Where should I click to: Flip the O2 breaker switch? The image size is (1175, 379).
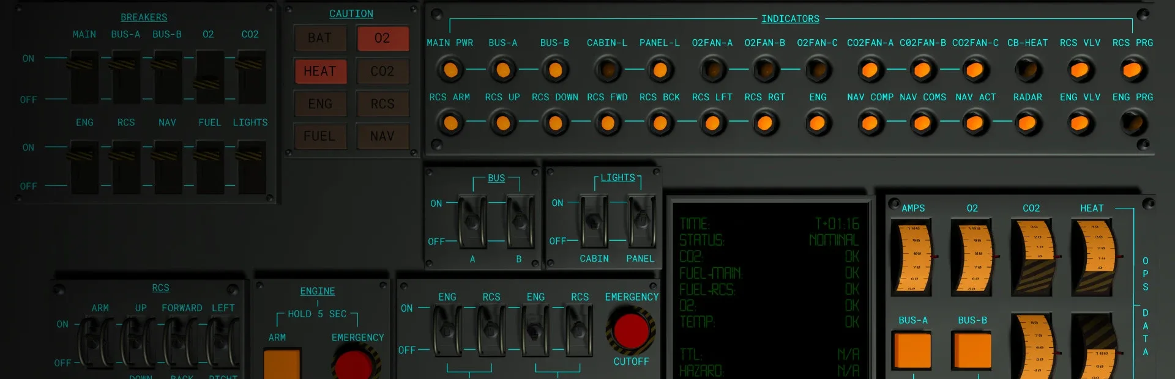tap(209, 77)
